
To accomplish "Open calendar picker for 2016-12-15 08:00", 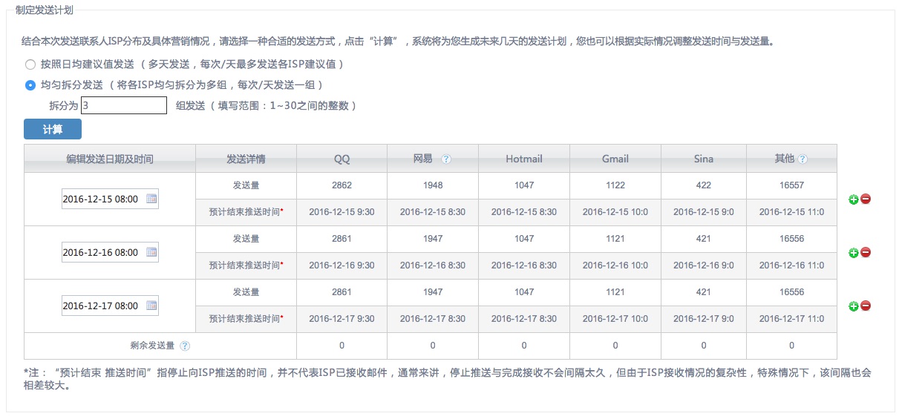I will 151,199.
